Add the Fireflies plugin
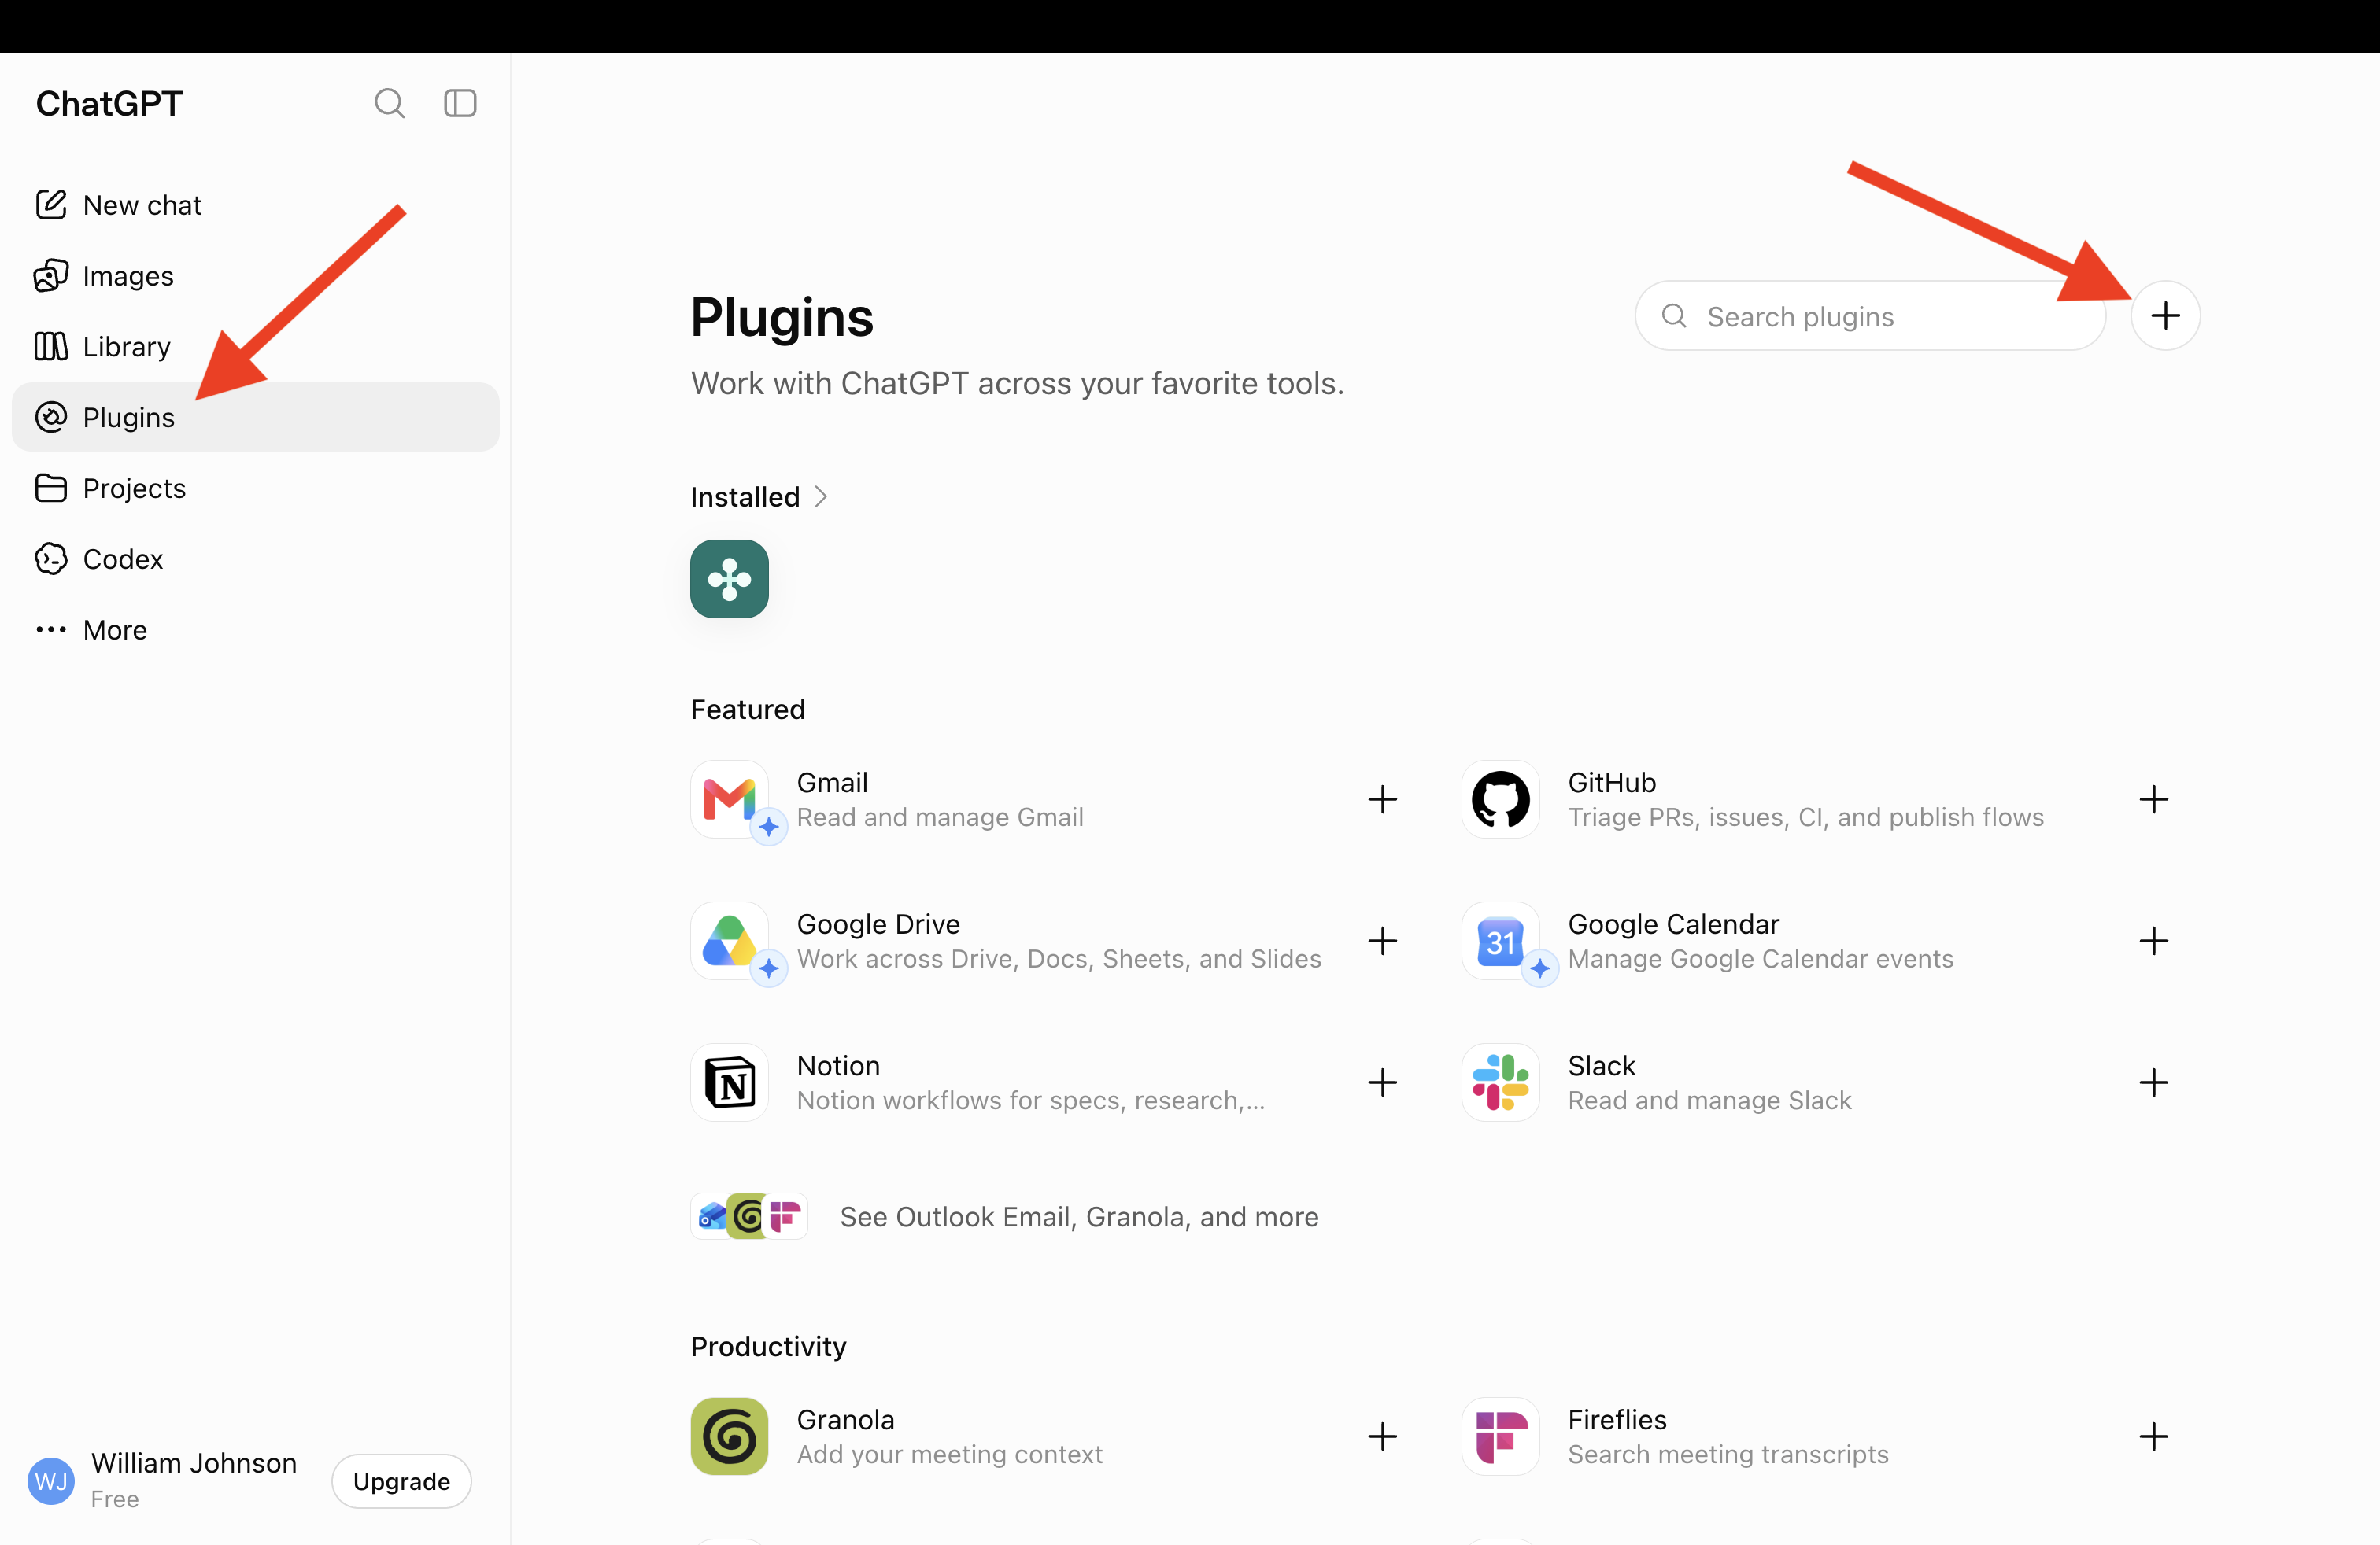2380x1545 pixels. point(2153,1437)
